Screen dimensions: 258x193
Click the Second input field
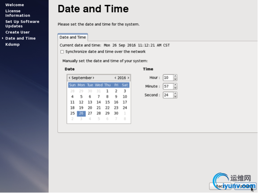click(x=168, y=95)
